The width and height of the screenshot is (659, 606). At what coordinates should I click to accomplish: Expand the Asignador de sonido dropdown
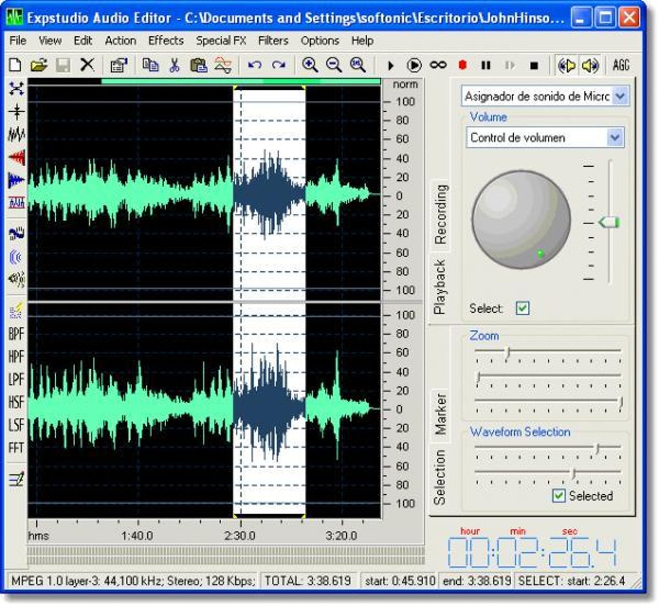click(619, 96)
